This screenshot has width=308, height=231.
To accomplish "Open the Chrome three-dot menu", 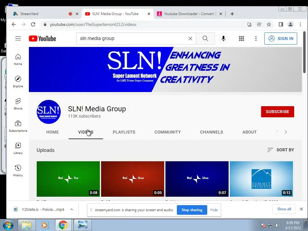I will 300,24.
